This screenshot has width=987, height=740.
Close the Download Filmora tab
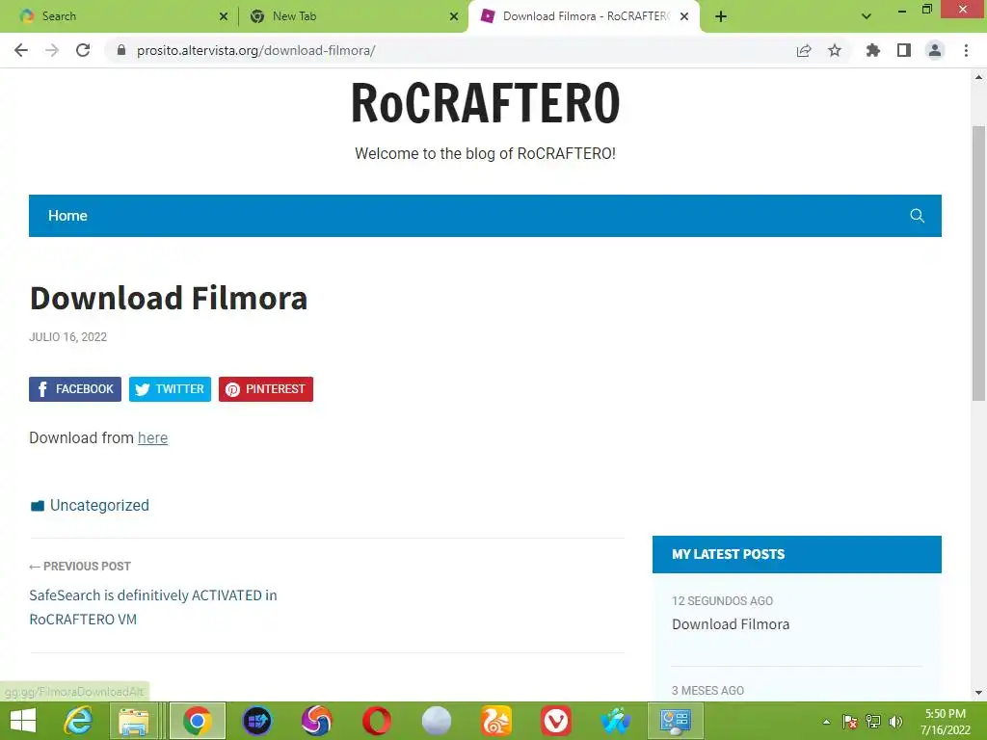(684, 16)
